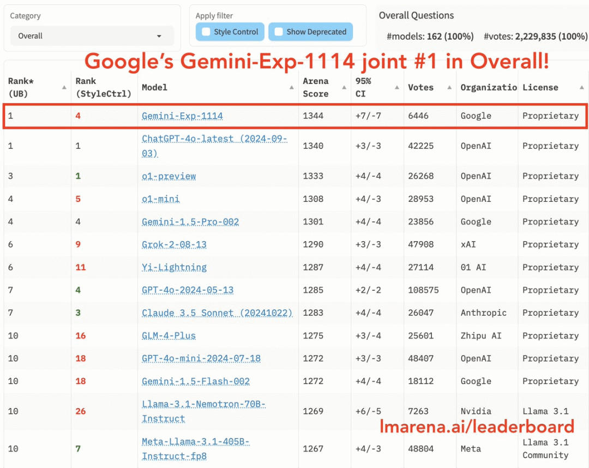Viewport: 589px width, 468px height.
Task: Open the Gemini-Exp-1114 model link
Action: pos(182,116)
